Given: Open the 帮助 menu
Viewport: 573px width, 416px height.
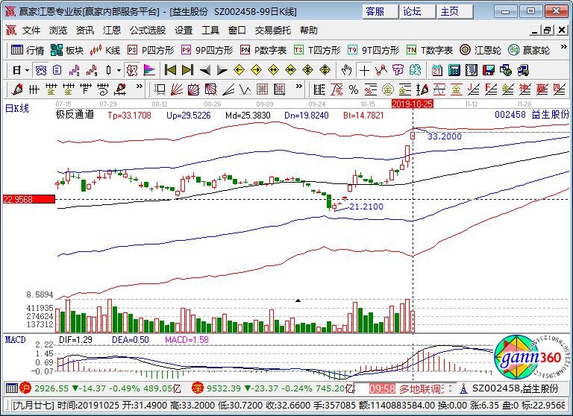Looking at the screenshot, I should [308, 31].
